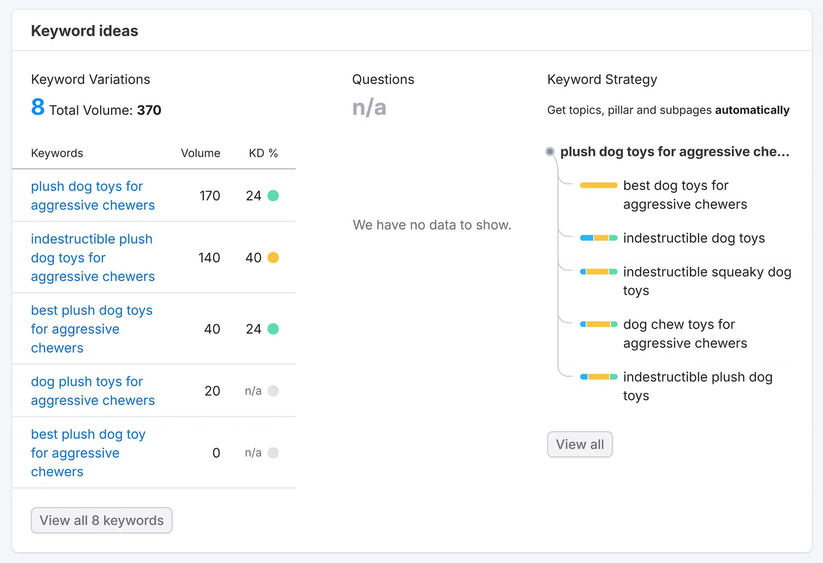This screenshot has height=563, width=823.
Task: Click the gray circle next to zero volume keyword
Action: tap(273, 453)
